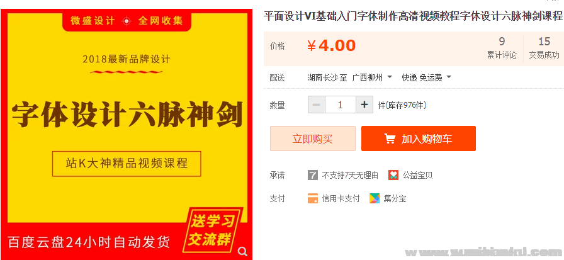
Task: Expand the 快递 免运费 shipping dropdown
Action: (427, 77)
